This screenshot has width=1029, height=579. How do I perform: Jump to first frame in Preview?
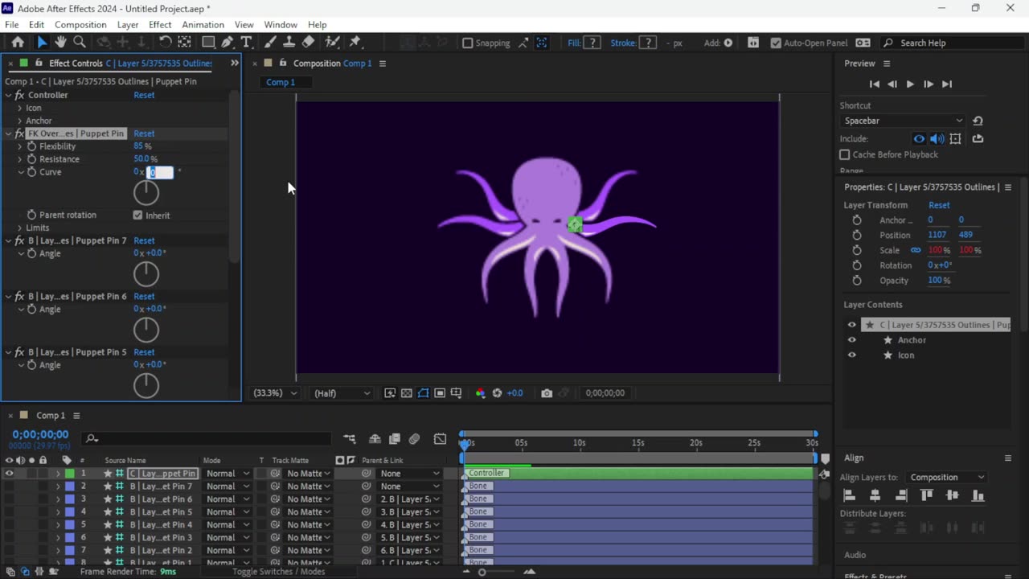click(x=875, y=84)
